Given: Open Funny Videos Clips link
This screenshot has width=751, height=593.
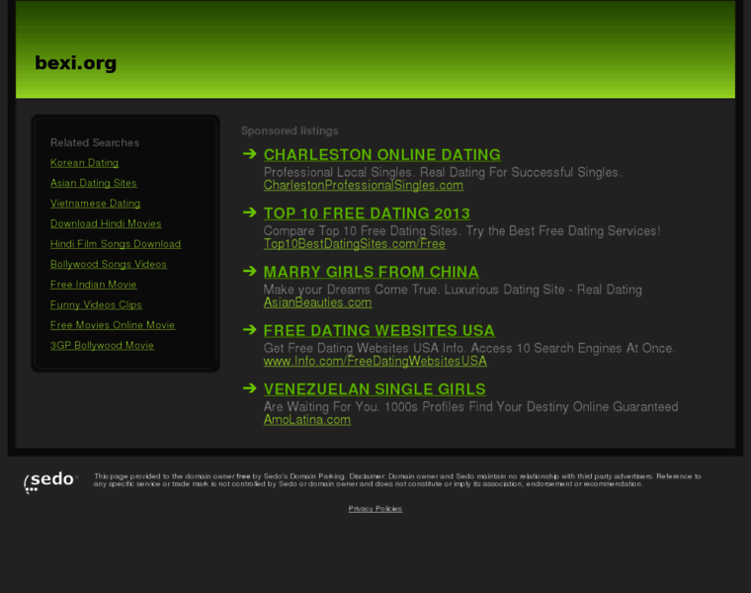Looking at the screenshot, I should pos(96,304).
